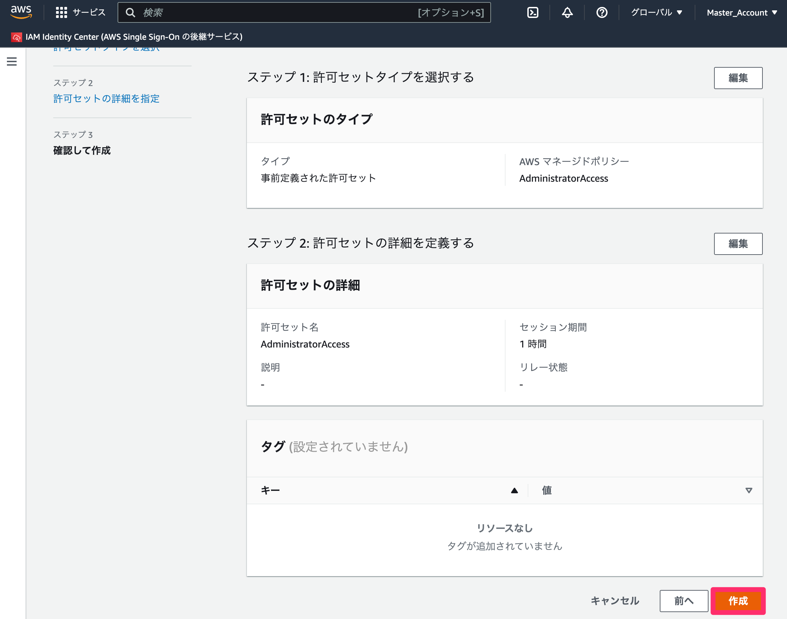Focus the 検索 search field
Screen dimensions: 787x619
[304, 13]
